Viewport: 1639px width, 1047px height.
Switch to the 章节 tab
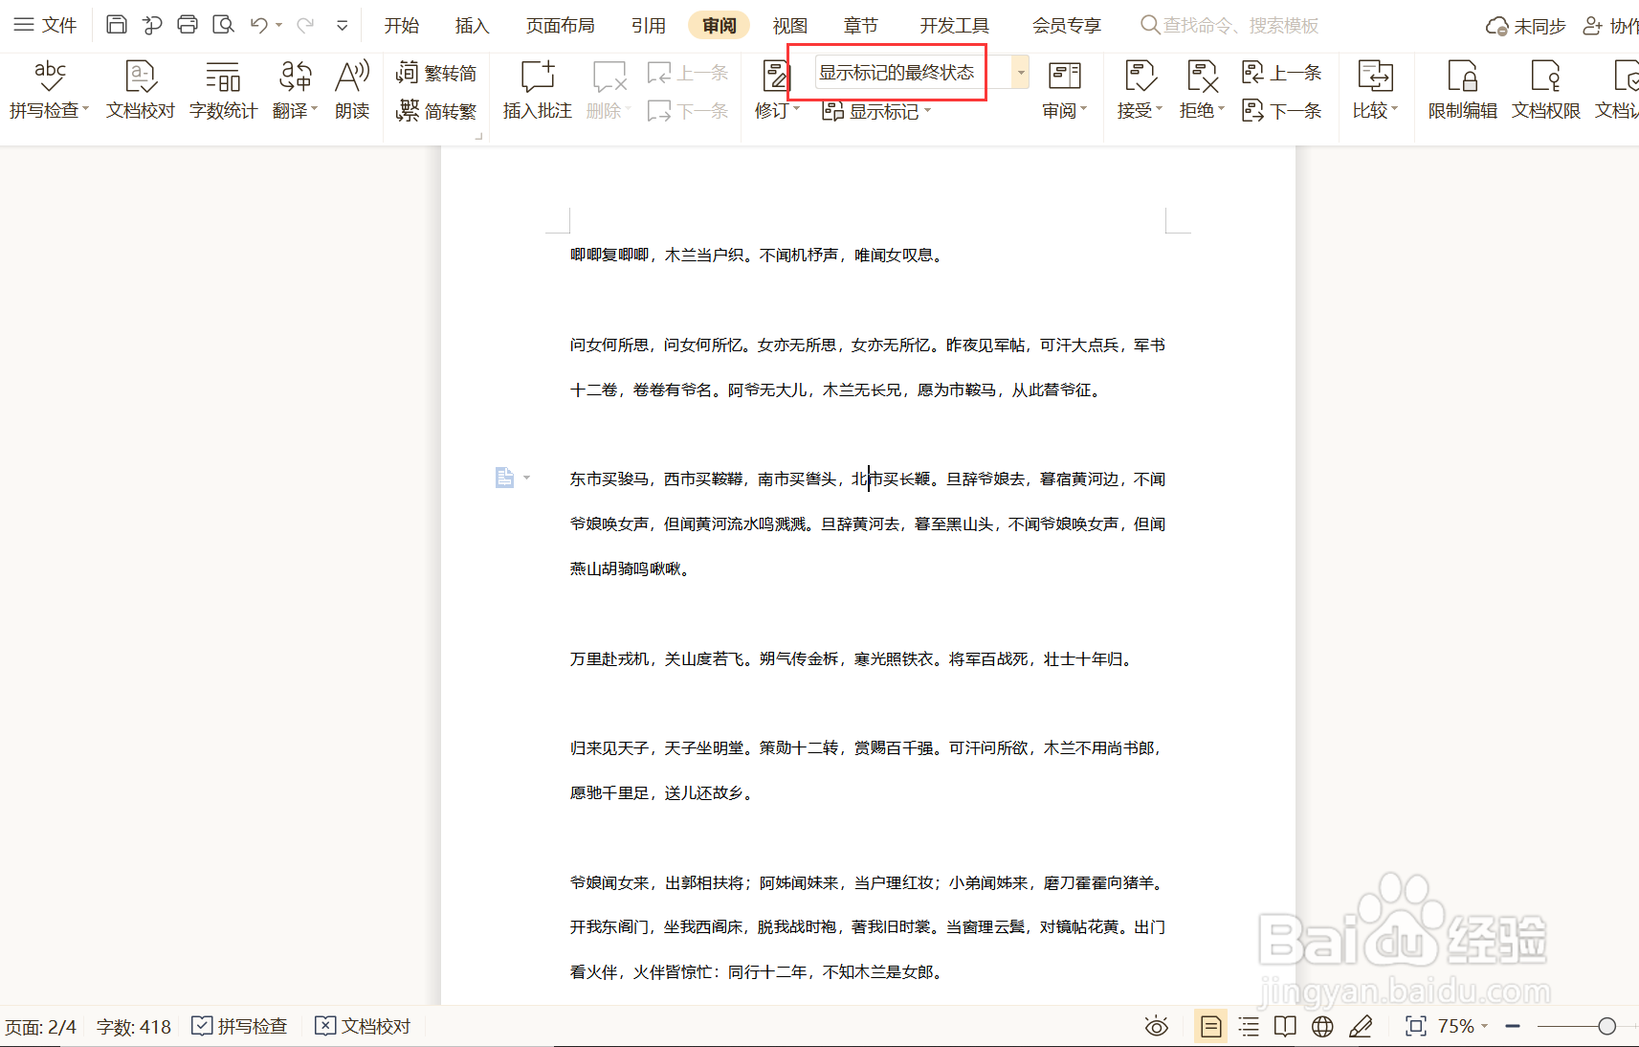point(860,26)
